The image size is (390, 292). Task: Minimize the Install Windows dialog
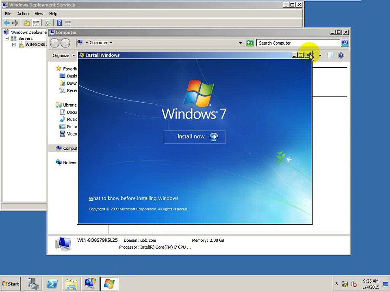coord(294,55)
